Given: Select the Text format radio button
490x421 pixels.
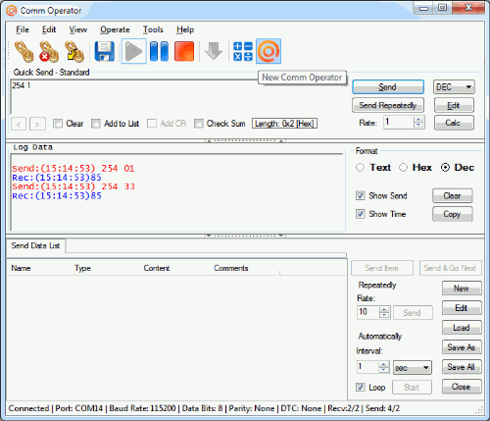Looking at the screenshot, I should (x=360, y=168).
